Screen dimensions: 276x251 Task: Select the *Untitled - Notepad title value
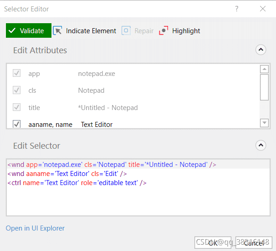tap(108, 108)
